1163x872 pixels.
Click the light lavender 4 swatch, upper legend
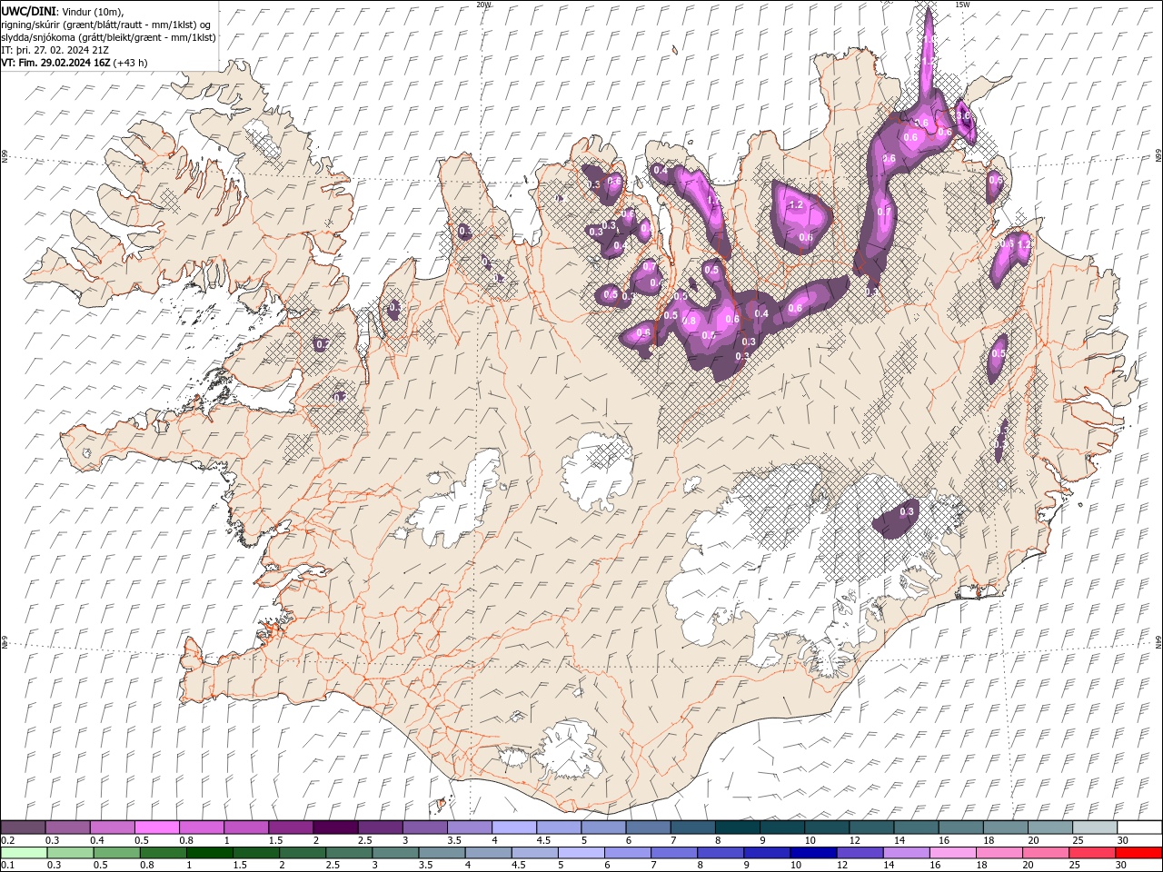[x=513, y=827]
